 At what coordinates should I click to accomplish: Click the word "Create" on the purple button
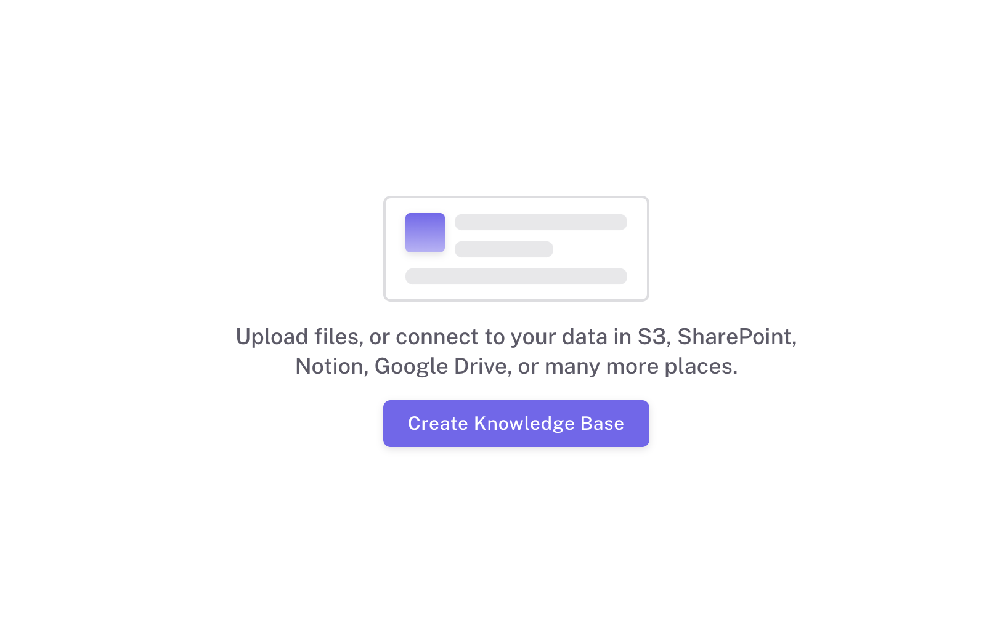coord(438,424)
